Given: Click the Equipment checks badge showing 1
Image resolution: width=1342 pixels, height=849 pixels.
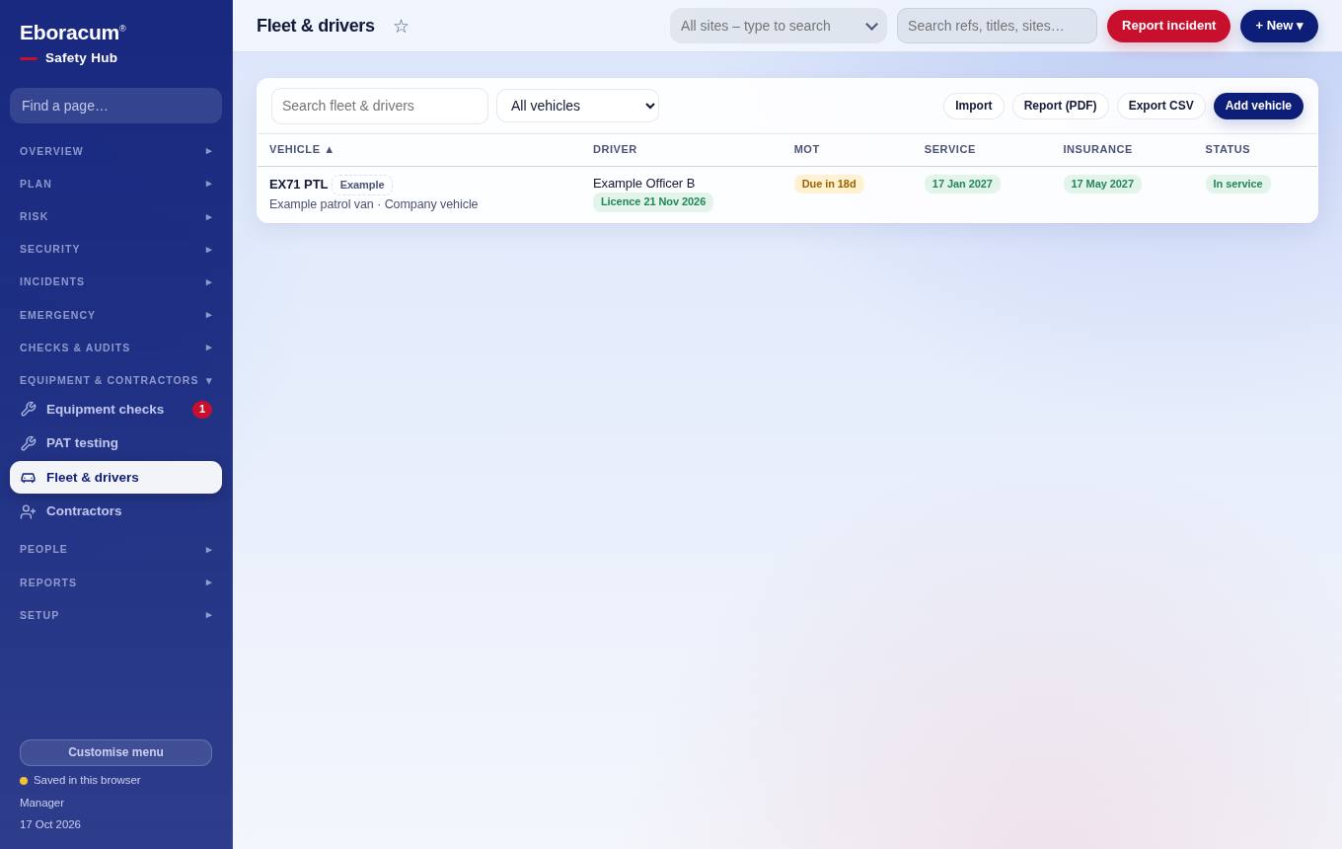Looking at the screenshot, I should tap(202, 410).
